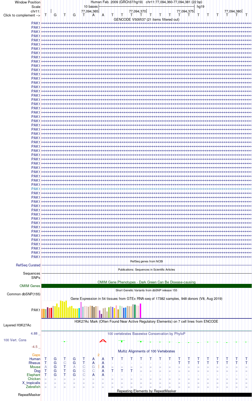This screenshot has height=401, width=252.
Task: Open the highlighted light-blue PAK1 transcript label
Action: [36, 189]
